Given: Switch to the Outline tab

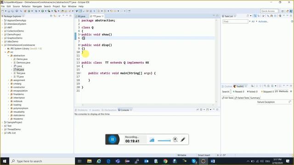Looking at the screenshot, I should coord(227,86).
